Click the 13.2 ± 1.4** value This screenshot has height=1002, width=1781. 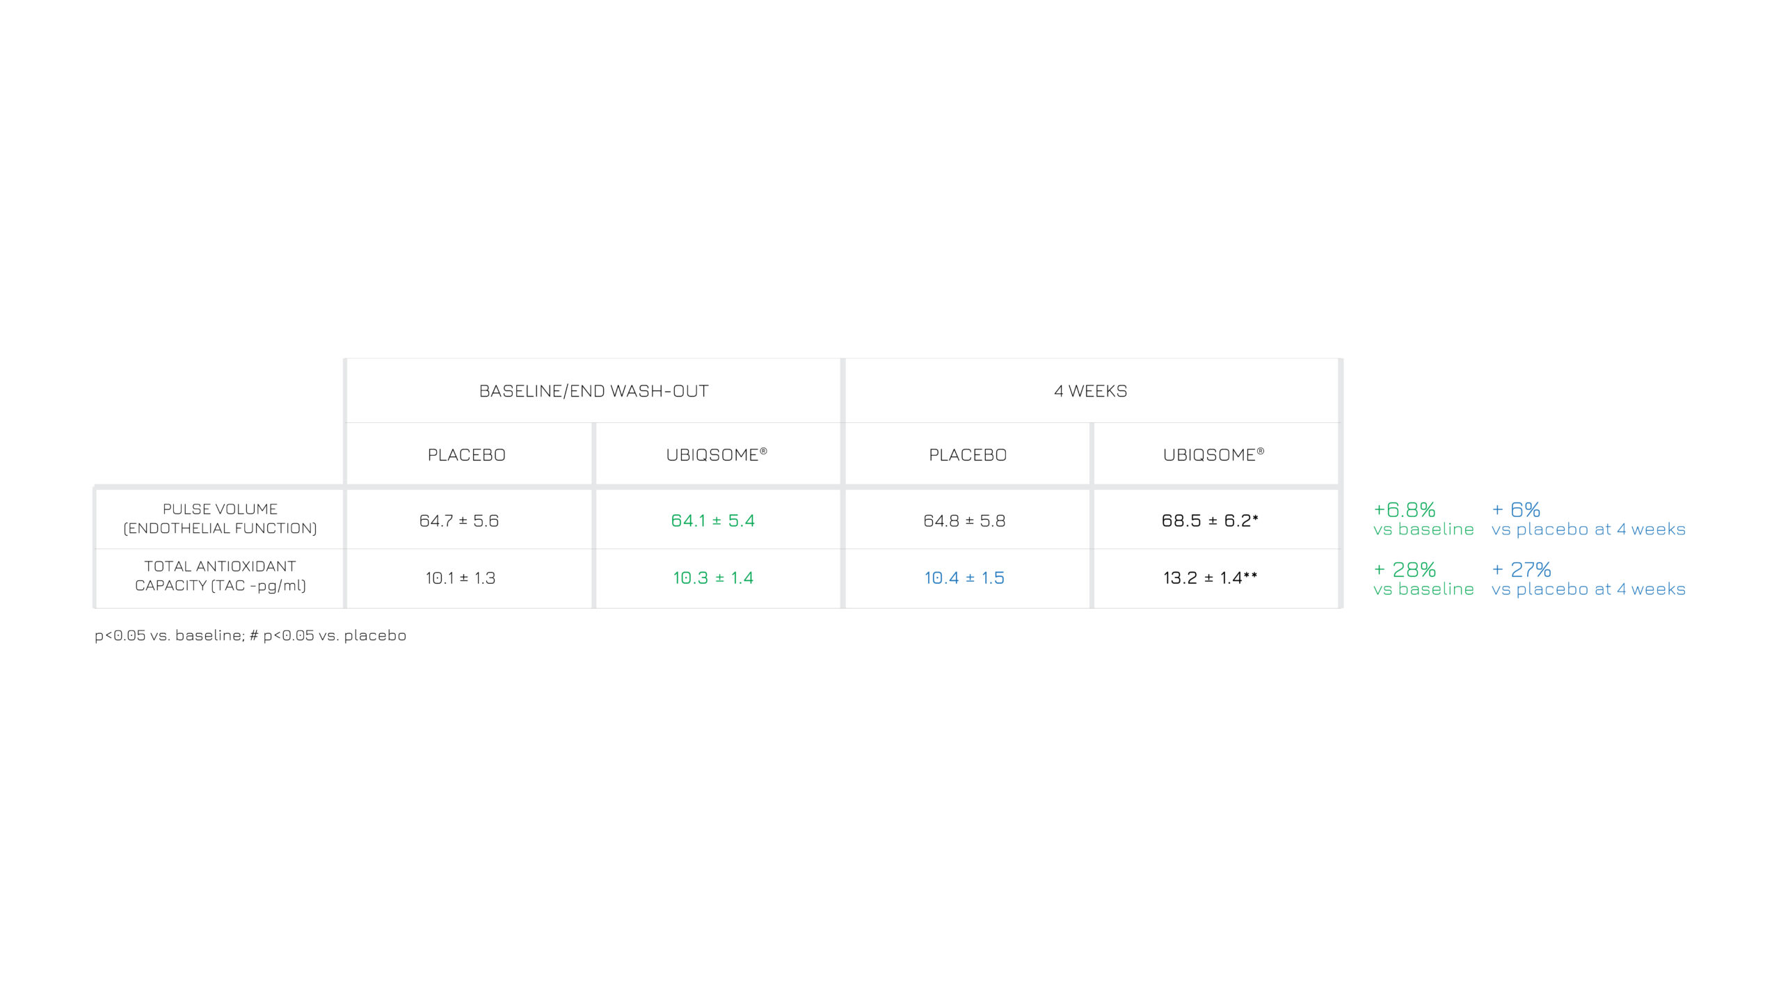point(1210,578)
